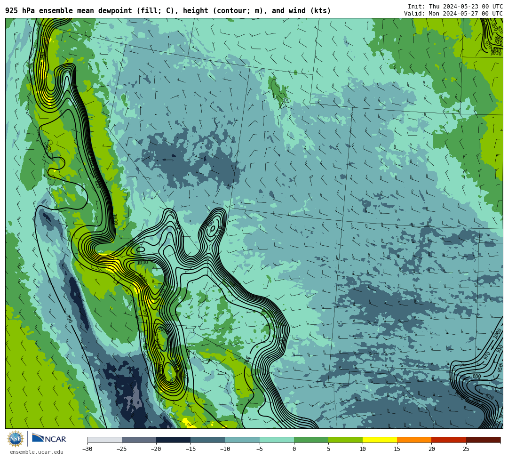Click the orange 15 to 20 colorbar segment
508x458 pixels.
[x=414, y=440]
